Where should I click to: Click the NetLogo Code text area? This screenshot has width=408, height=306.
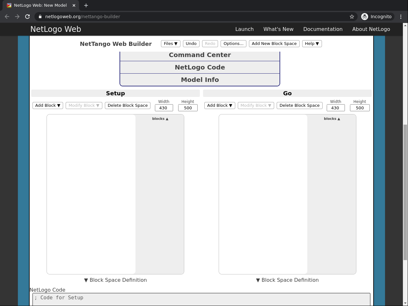click(201, 299)
